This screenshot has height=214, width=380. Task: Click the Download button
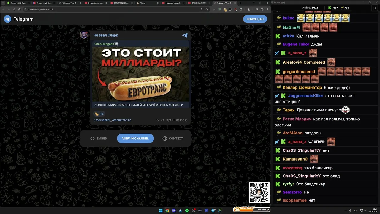255,19
